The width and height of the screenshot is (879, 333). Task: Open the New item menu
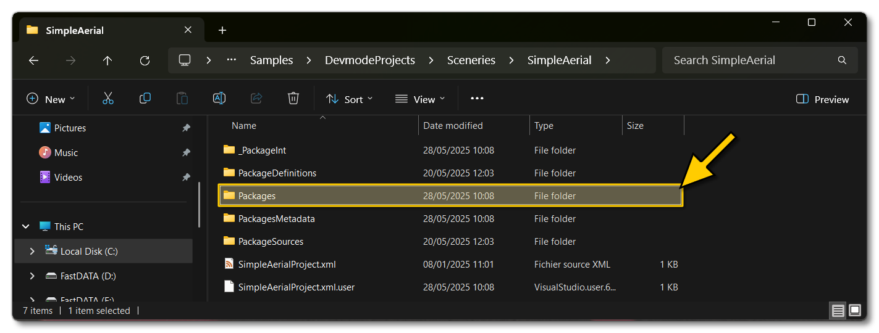[x=51, y=99]
